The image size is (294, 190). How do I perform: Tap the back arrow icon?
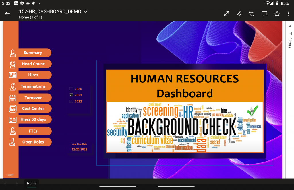[7, 14]
